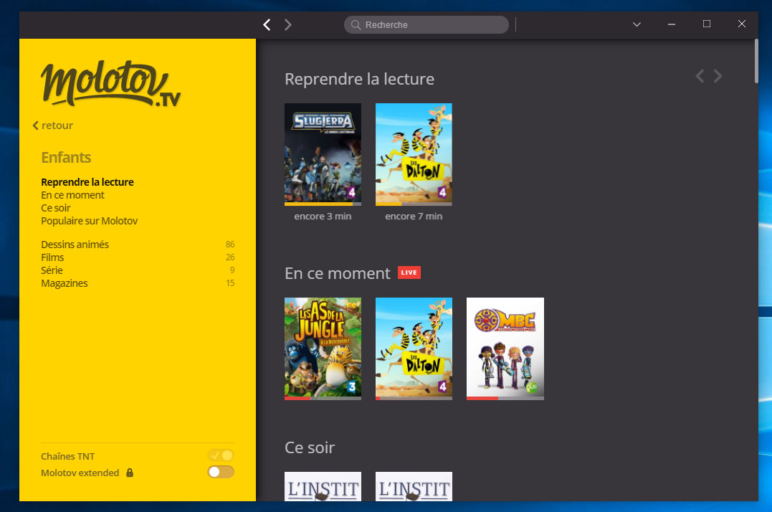Resume Slugterra with 3 minutes remaining

[323, 153]
